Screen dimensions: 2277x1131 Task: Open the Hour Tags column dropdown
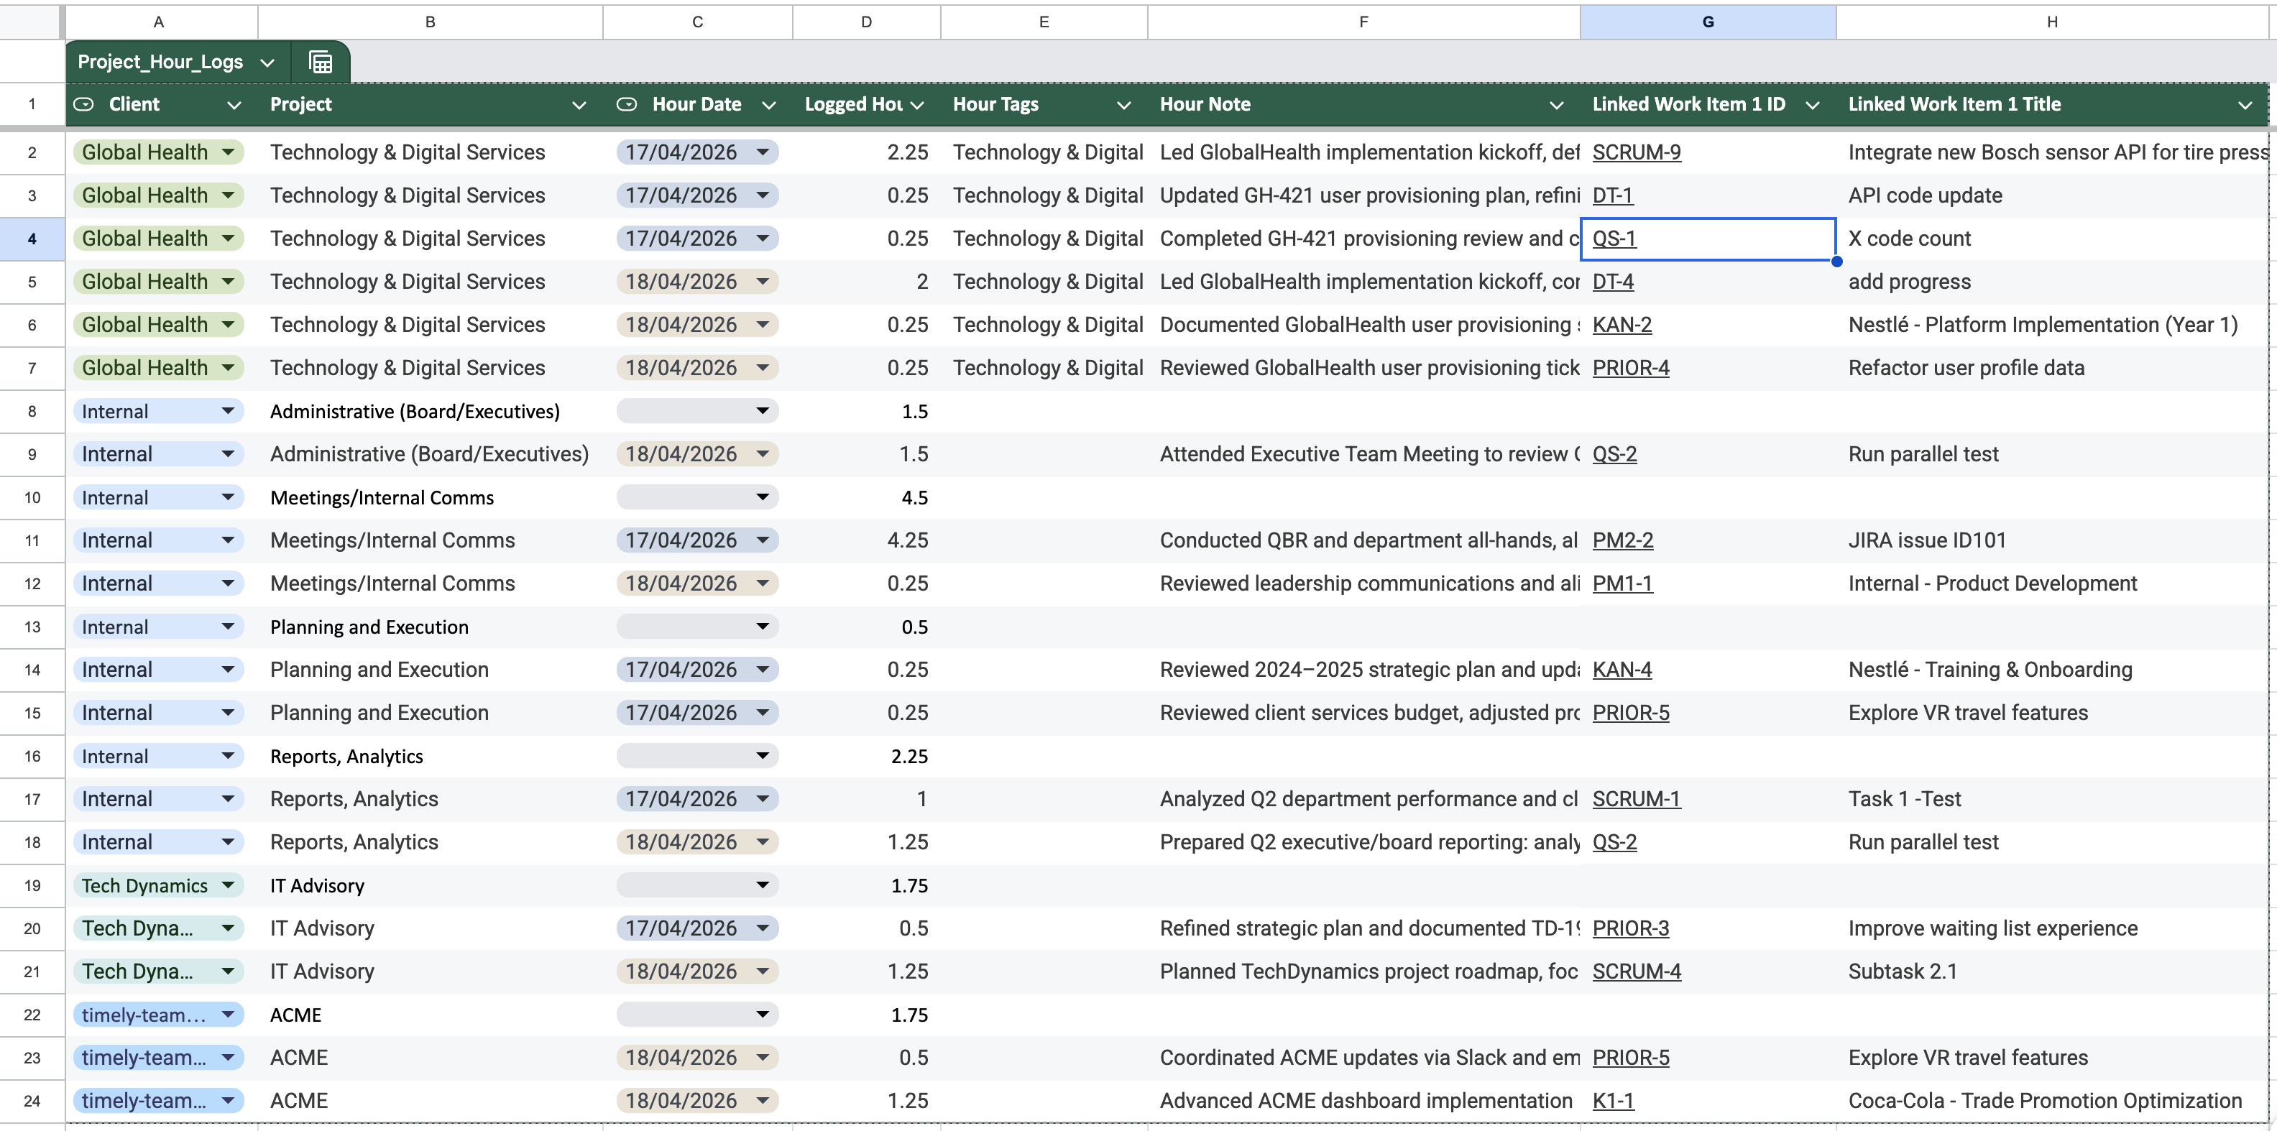coord(1124,104)
